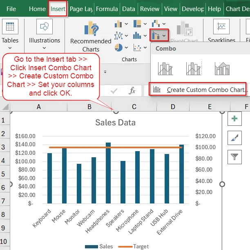Open the File tab

coord(11,9)
